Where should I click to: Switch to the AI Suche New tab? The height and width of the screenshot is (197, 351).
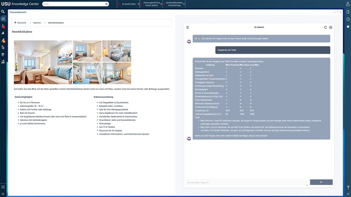pos(128,4)
